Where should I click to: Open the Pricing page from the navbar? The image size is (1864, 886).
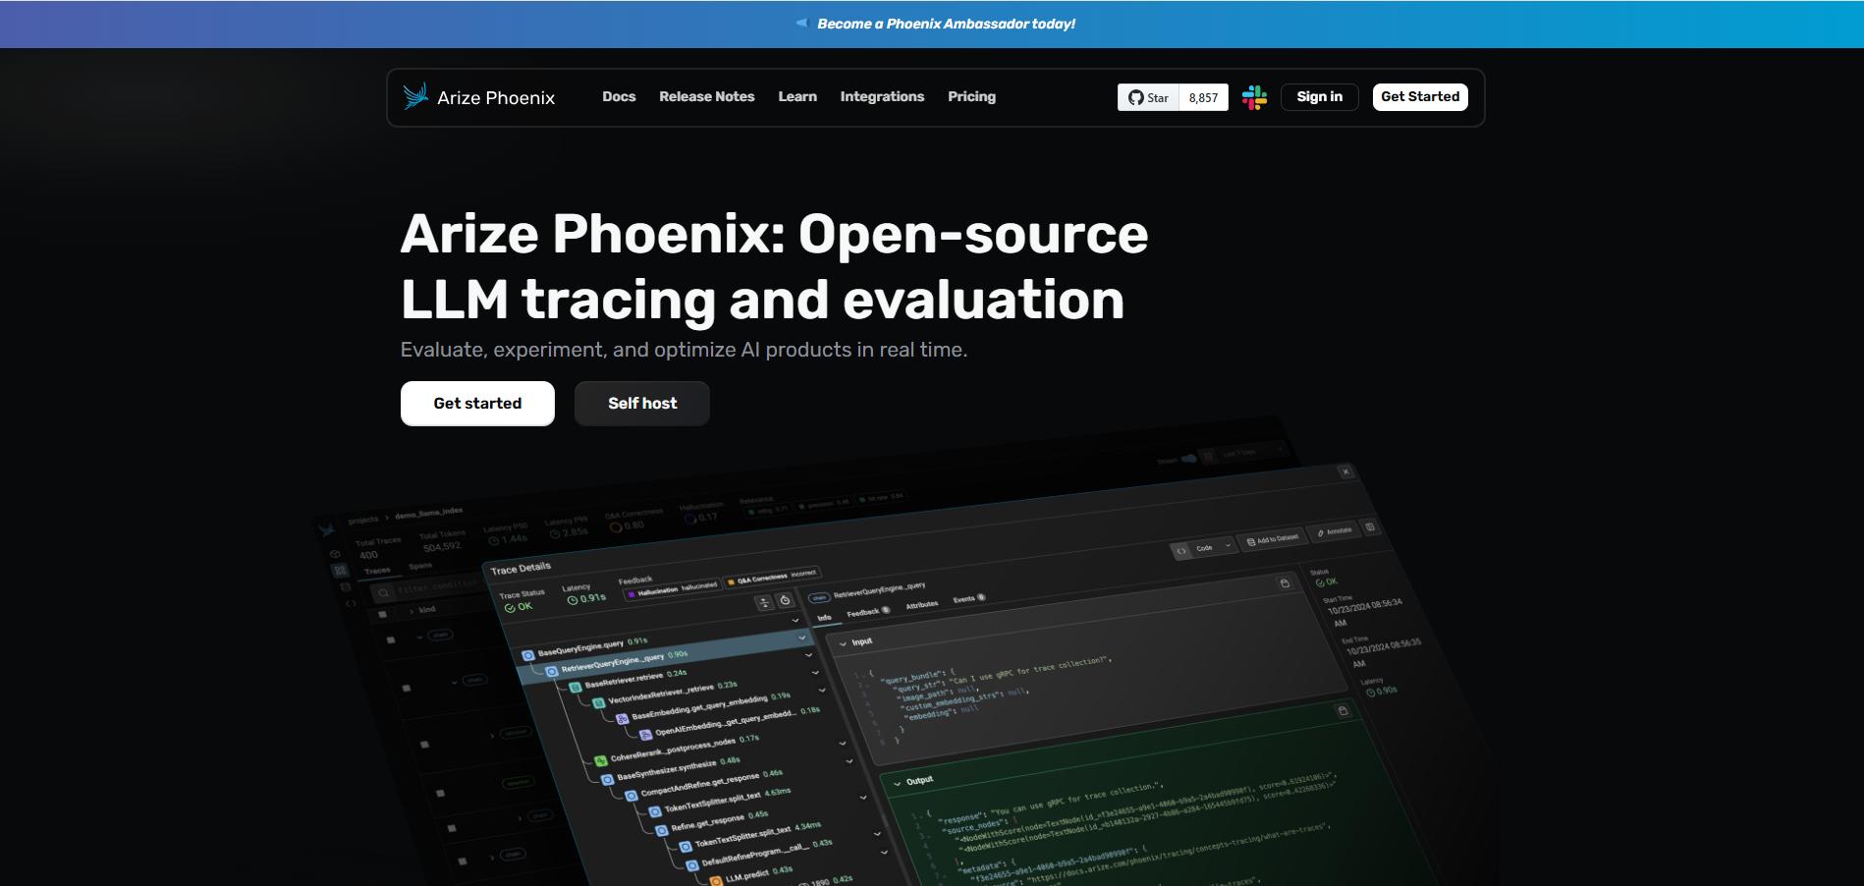pos(971,96)
